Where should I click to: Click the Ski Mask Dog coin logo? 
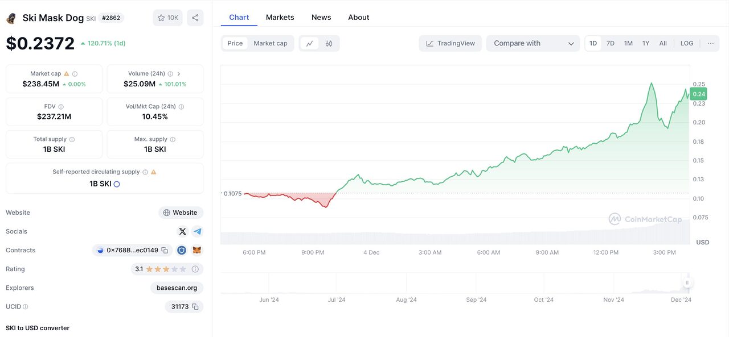pyautogui.click(x=11, y=18)
